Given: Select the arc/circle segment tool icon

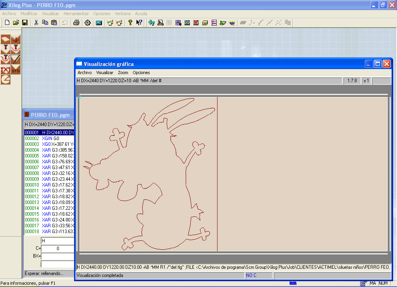Looking at the screenshot, I should point(5,80).
